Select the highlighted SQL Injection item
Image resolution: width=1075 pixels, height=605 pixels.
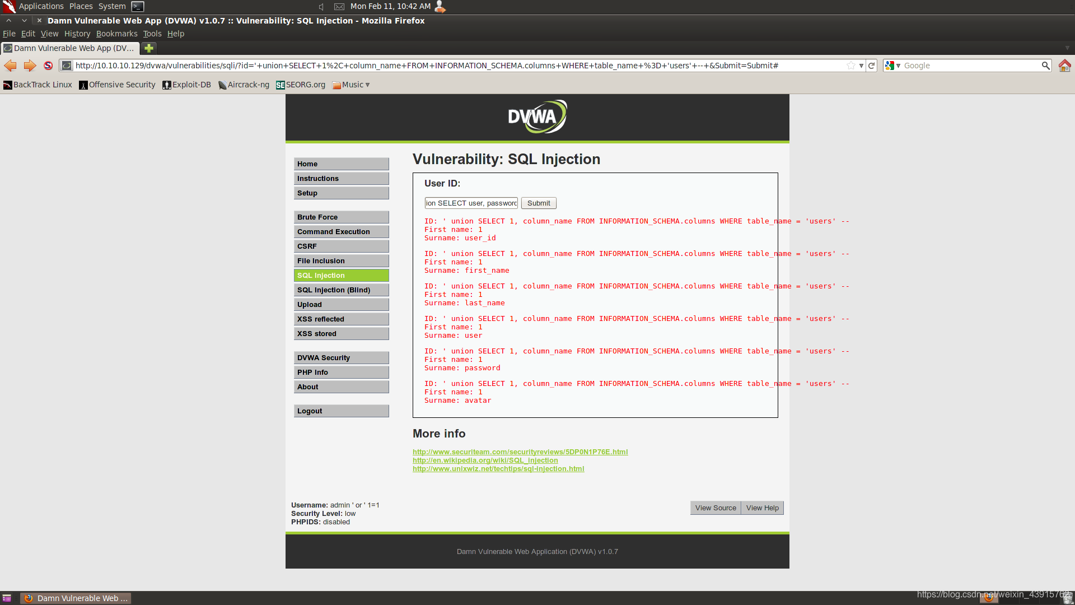[342, 275]
